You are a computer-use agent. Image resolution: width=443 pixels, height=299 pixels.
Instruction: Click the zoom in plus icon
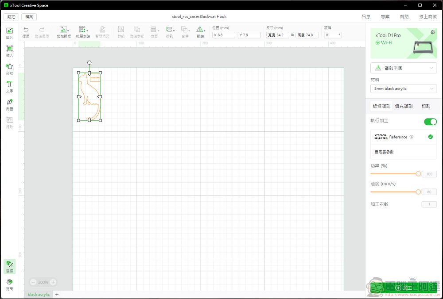53,282
